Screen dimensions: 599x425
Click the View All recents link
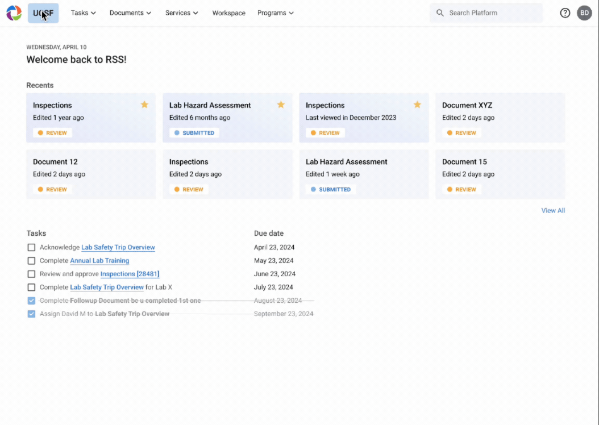[x=553, y=210]
